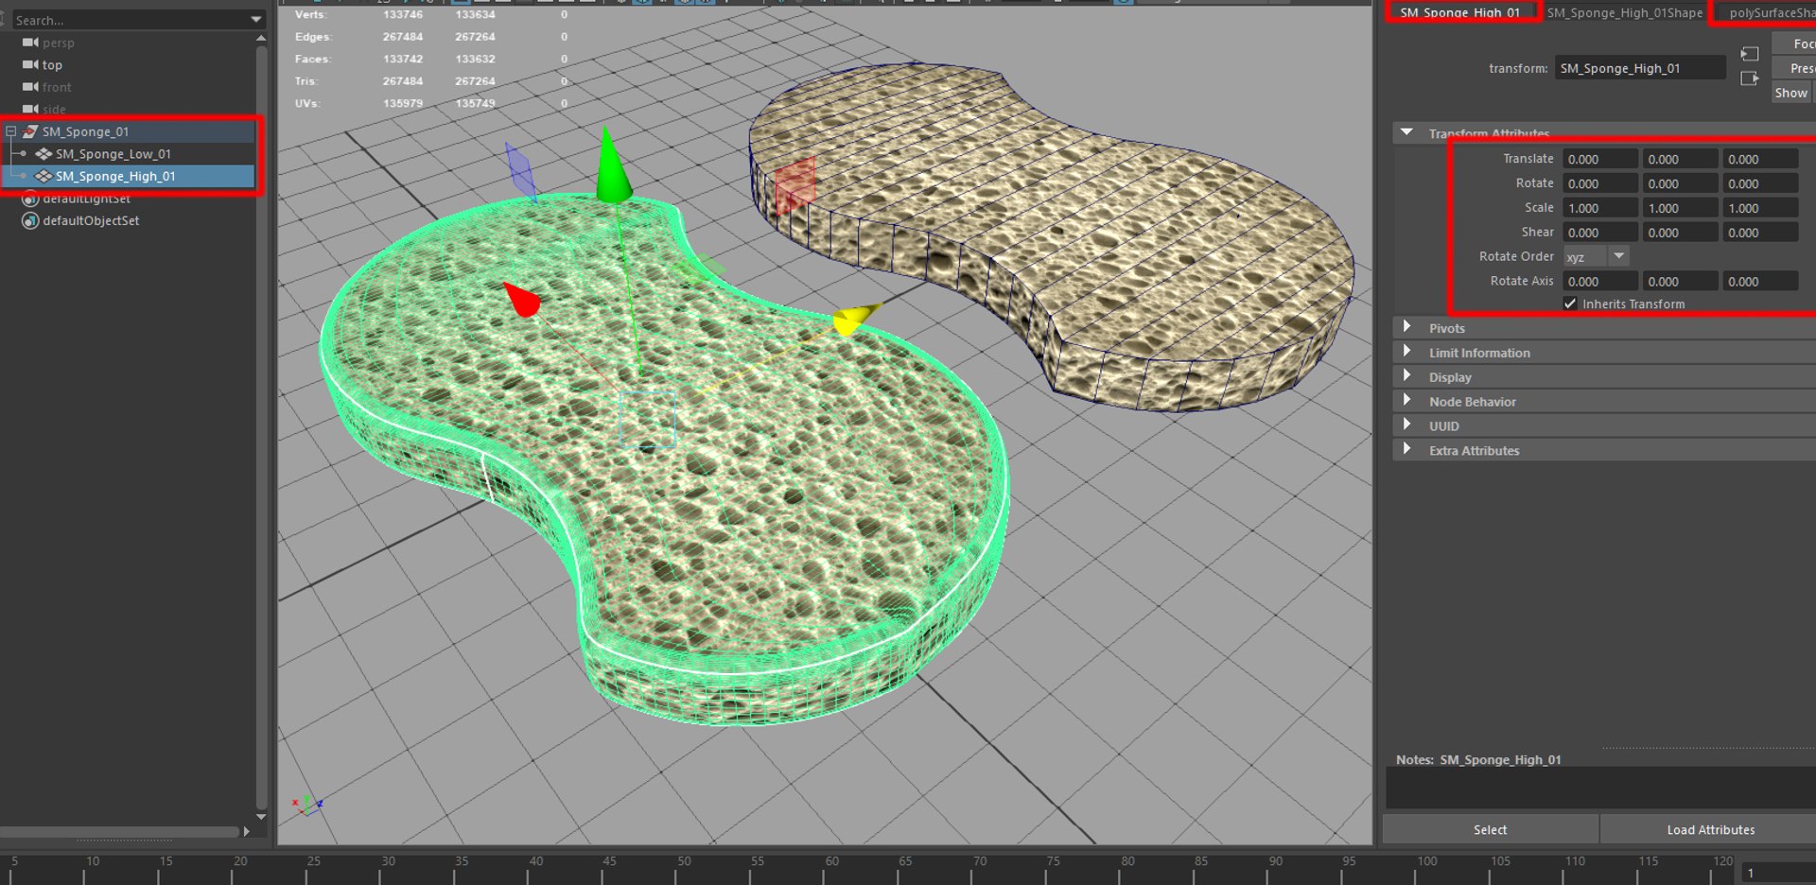This screenshot has height=885, width=1816.
Task: Click the blue plane handle of the manipulator
Action: point(519,170)
